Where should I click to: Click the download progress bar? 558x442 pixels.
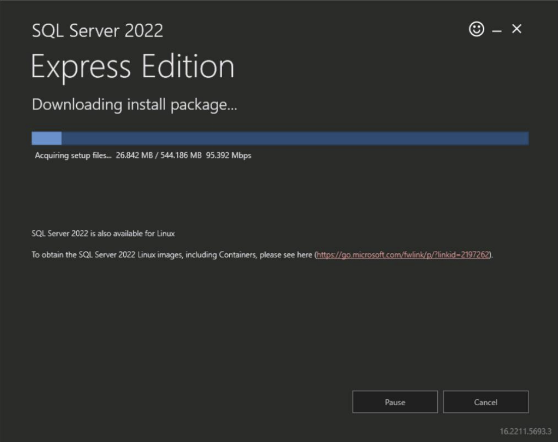280,138
